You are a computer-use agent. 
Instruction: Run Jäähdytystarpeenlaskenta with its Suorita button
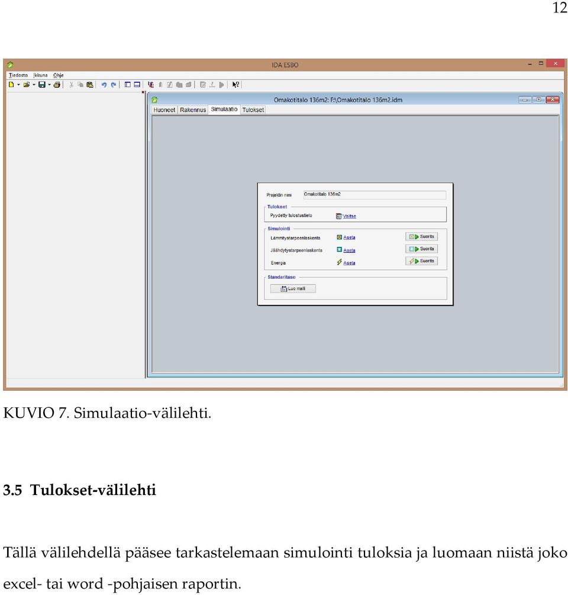(x=422, y=249)
